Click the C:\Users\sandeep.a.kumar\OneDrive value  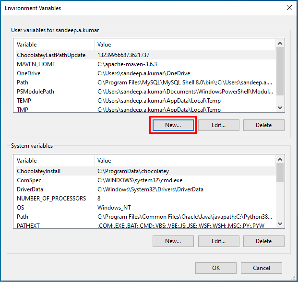[x=144, y=73]
